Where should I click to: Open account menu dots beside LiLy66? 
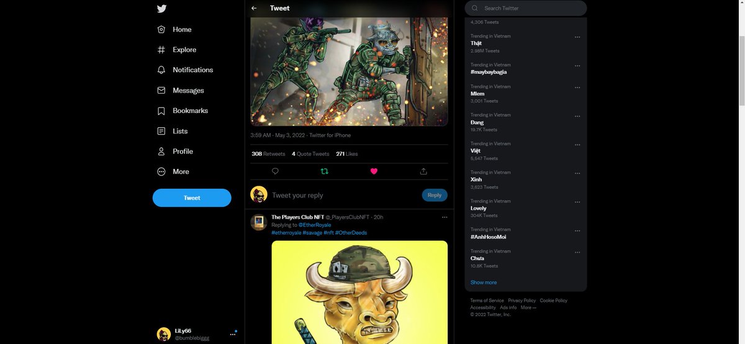tap(233, 334)
